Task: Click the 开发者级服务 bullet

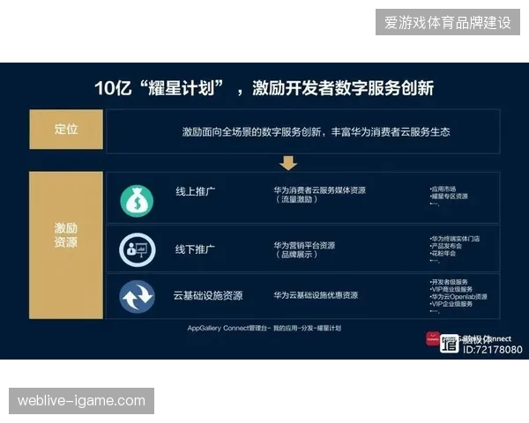Action: (x=449, y=282)
